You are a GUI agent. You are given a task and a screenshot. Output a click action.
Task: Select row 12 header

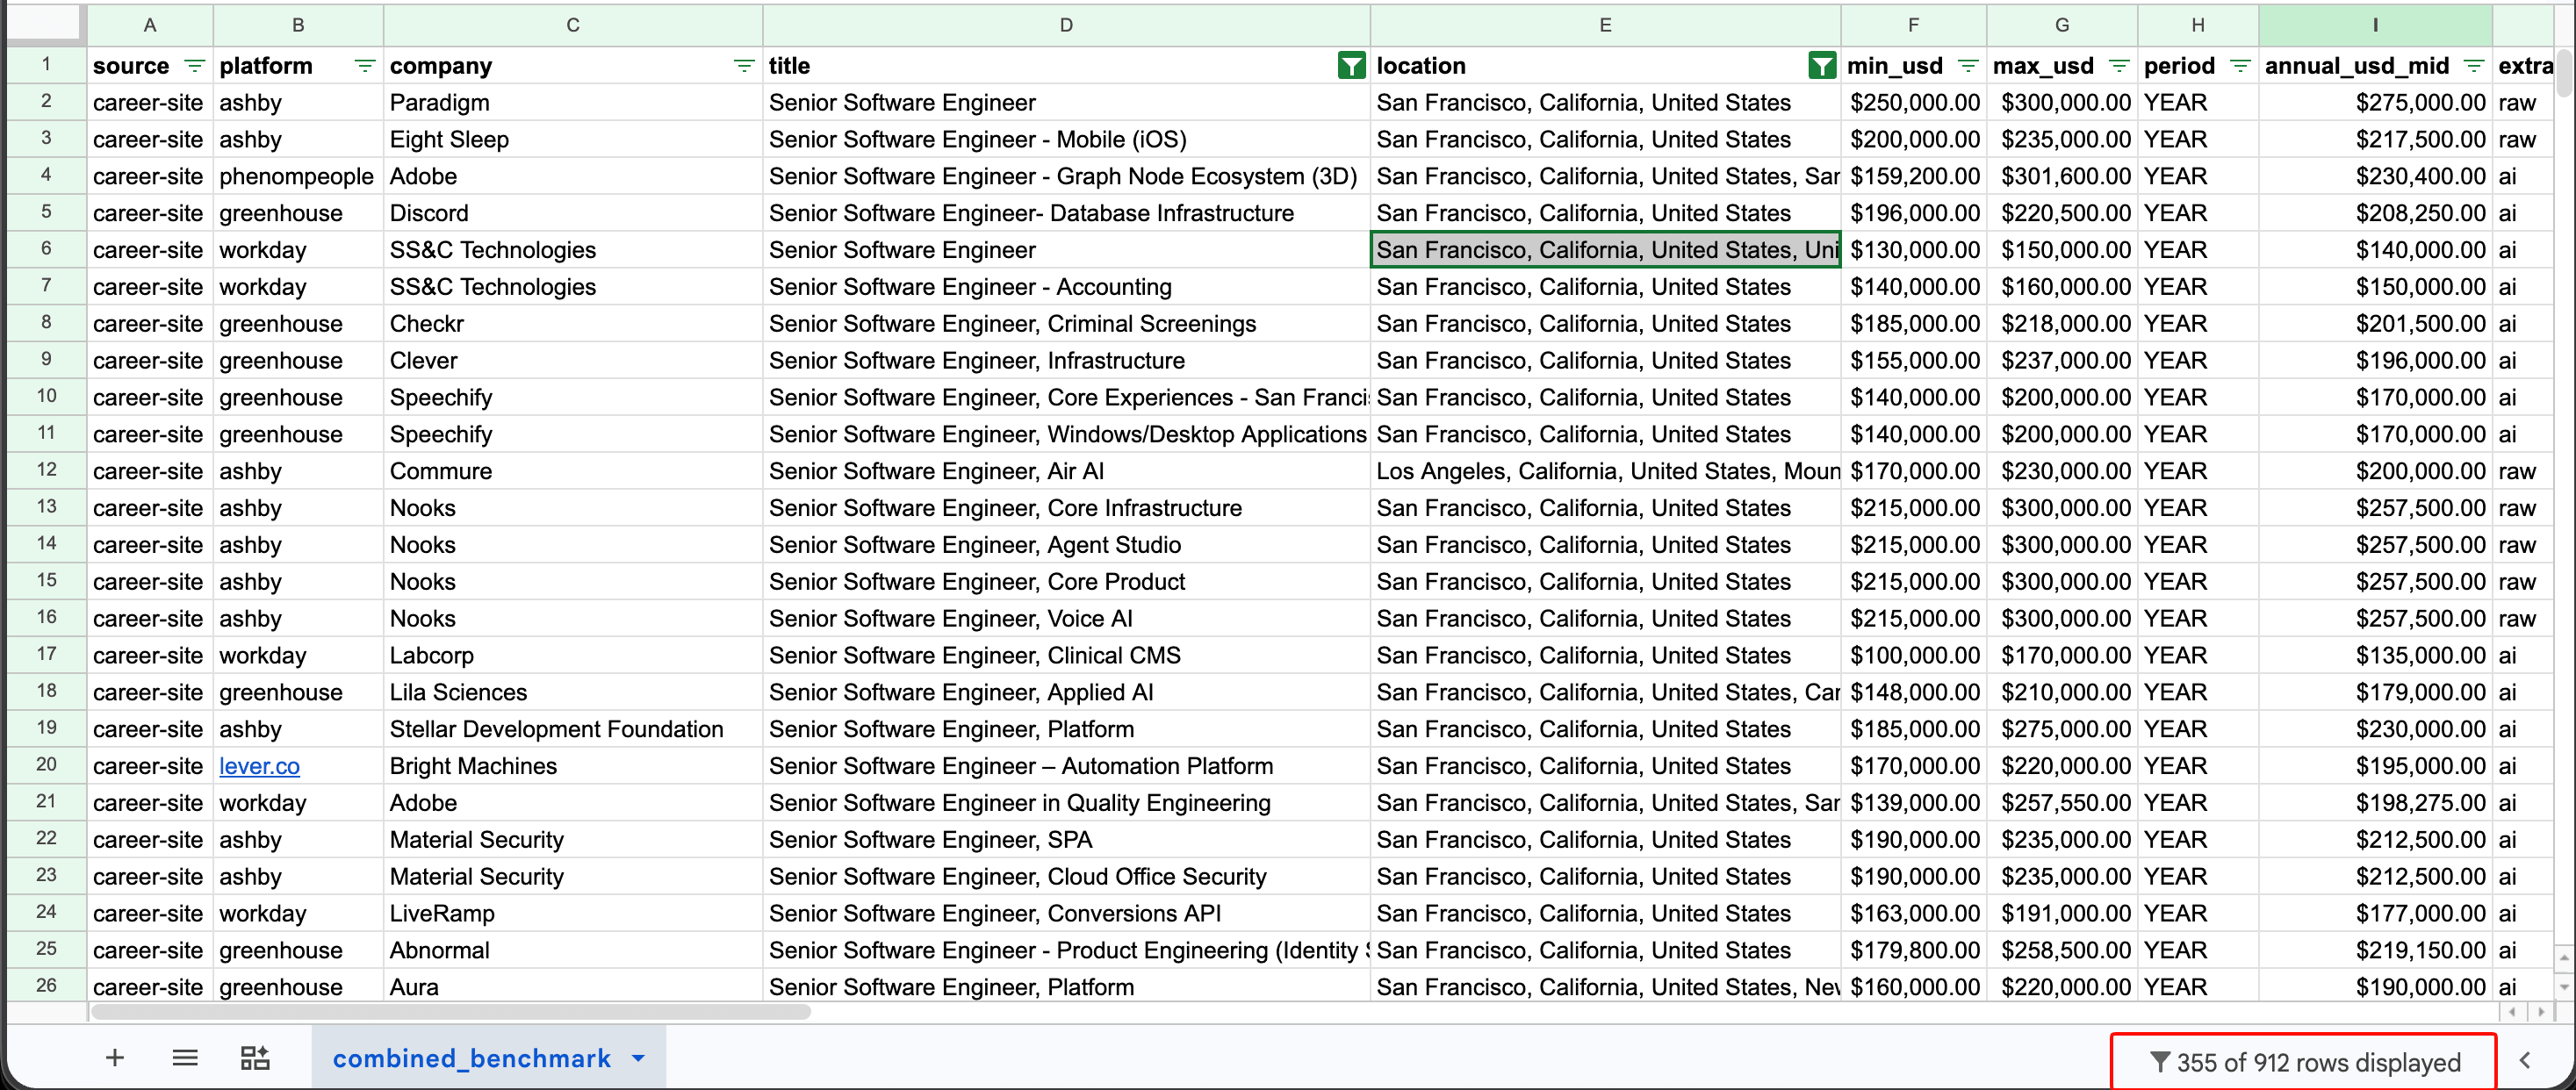46,470
